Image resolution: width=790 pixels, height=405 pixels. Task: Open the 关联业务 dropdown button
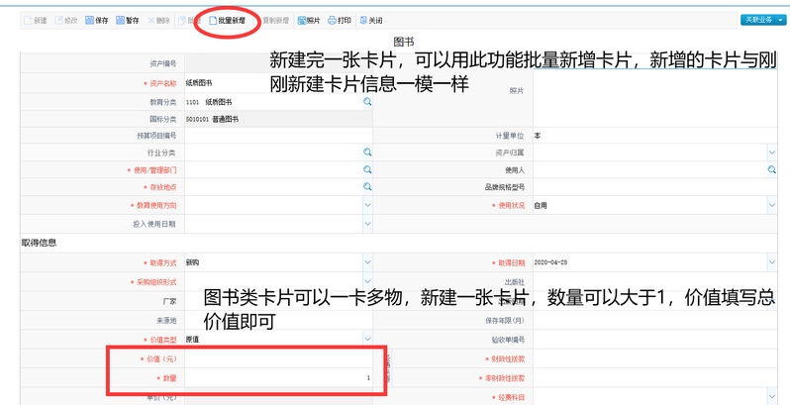(x=762, y=20)
